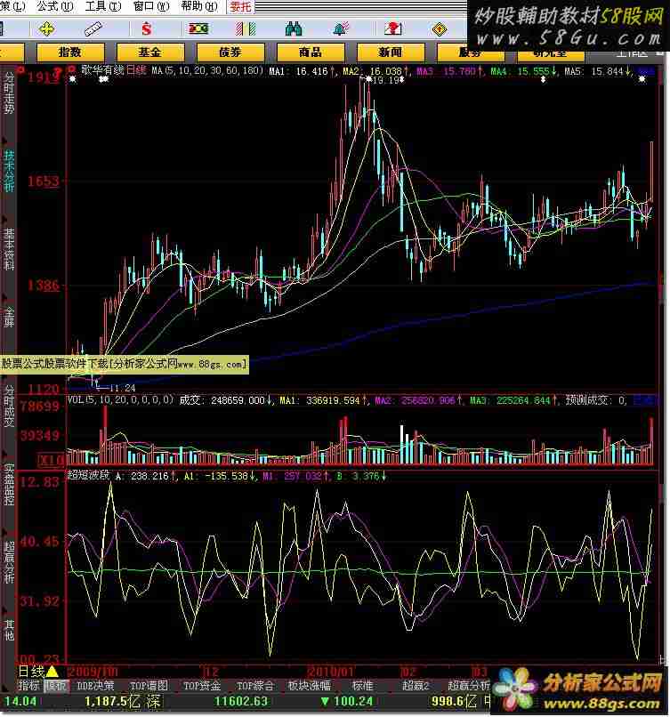
Task: Click the 指数 yellow button
Action: point(70,52)
